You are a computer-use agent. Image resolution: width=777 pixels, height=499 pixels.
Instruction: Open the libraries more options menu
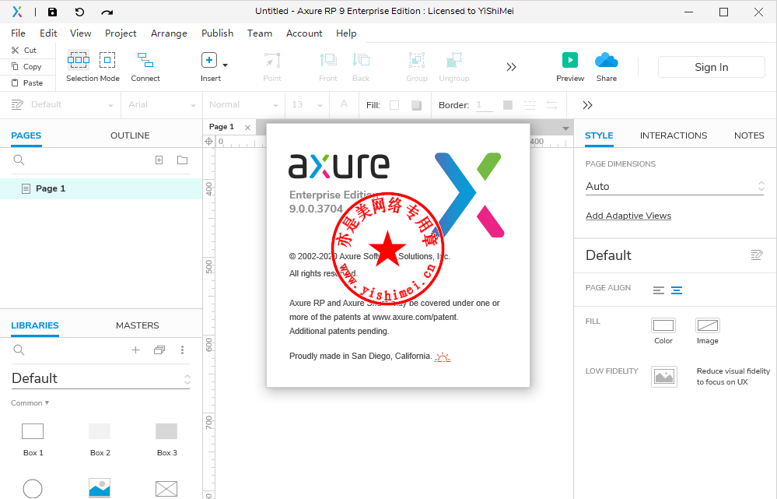click(182, 350)
